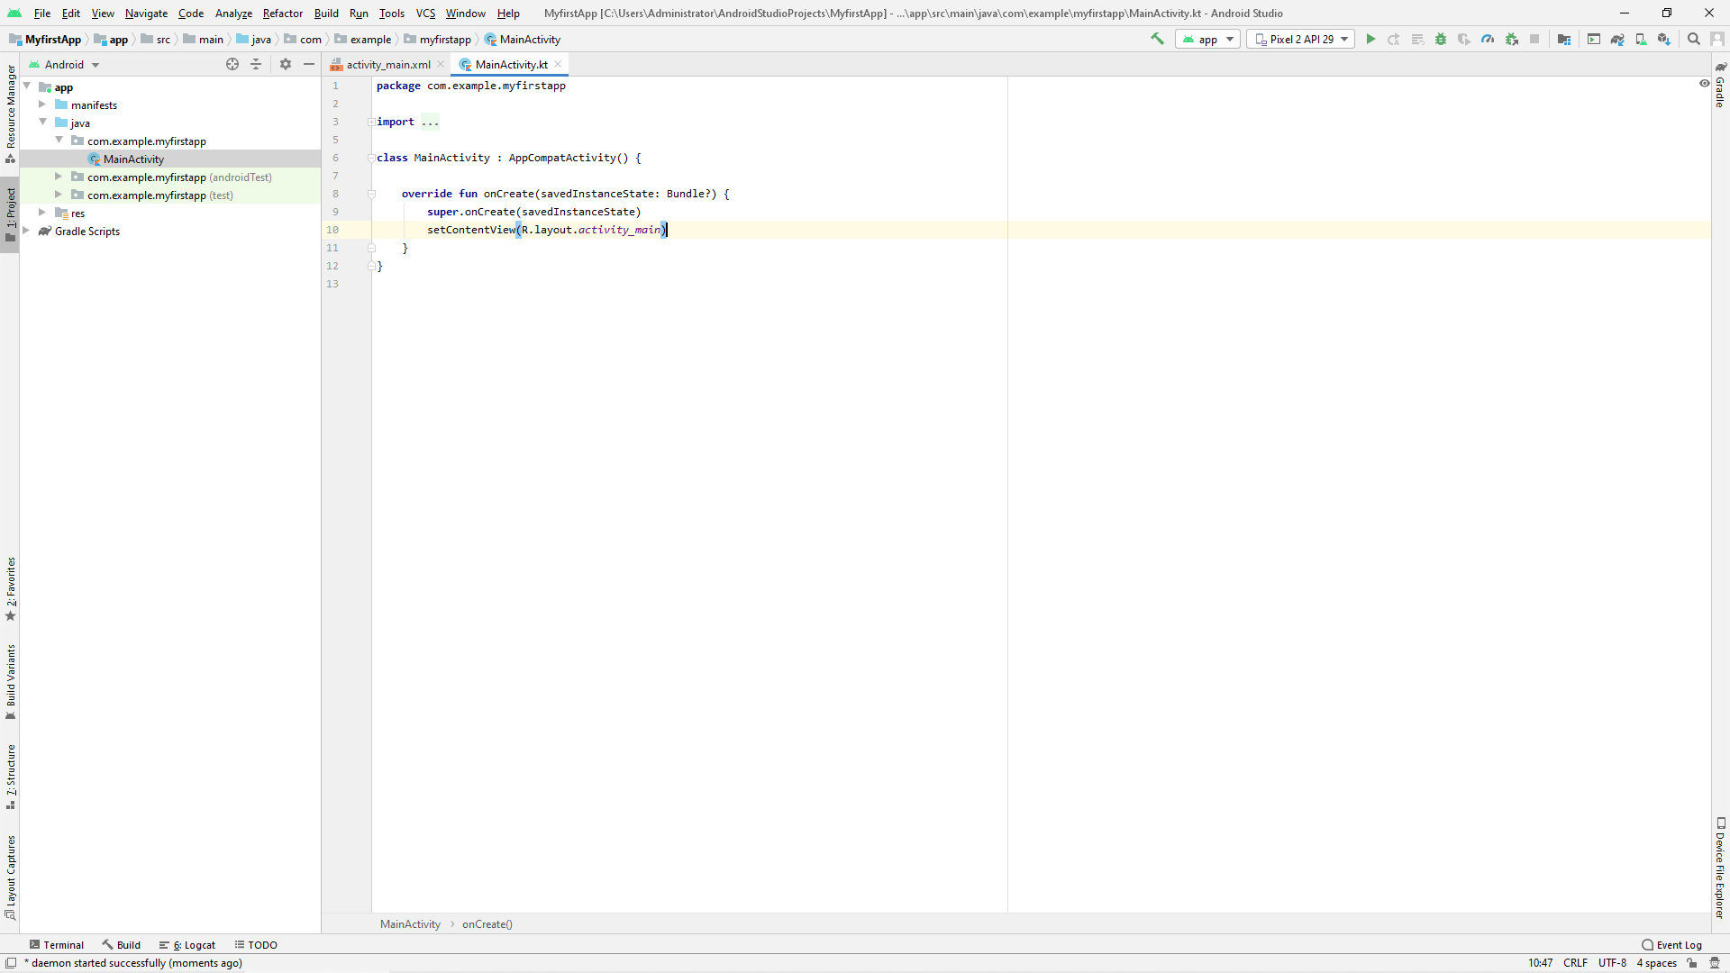Screen dimensions: 1730x973
Task: Click Sync Project with Gradle Files icon
Action: (x=1617, y=39)
